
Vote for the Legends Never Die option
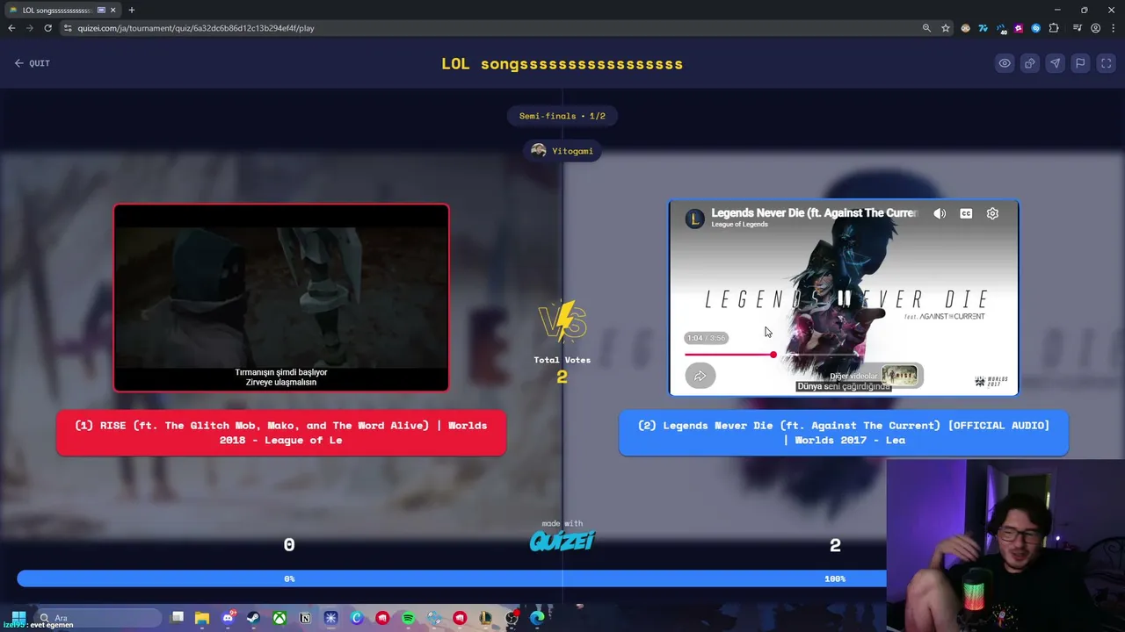click(844, 433)
